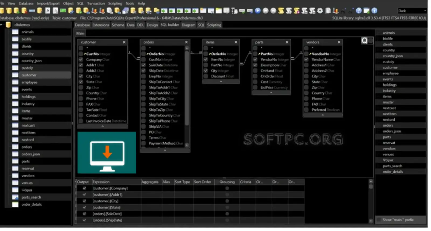431x231 pixels.
Task: Click the white copy pages icon
Action: click(x=328, y=11)
